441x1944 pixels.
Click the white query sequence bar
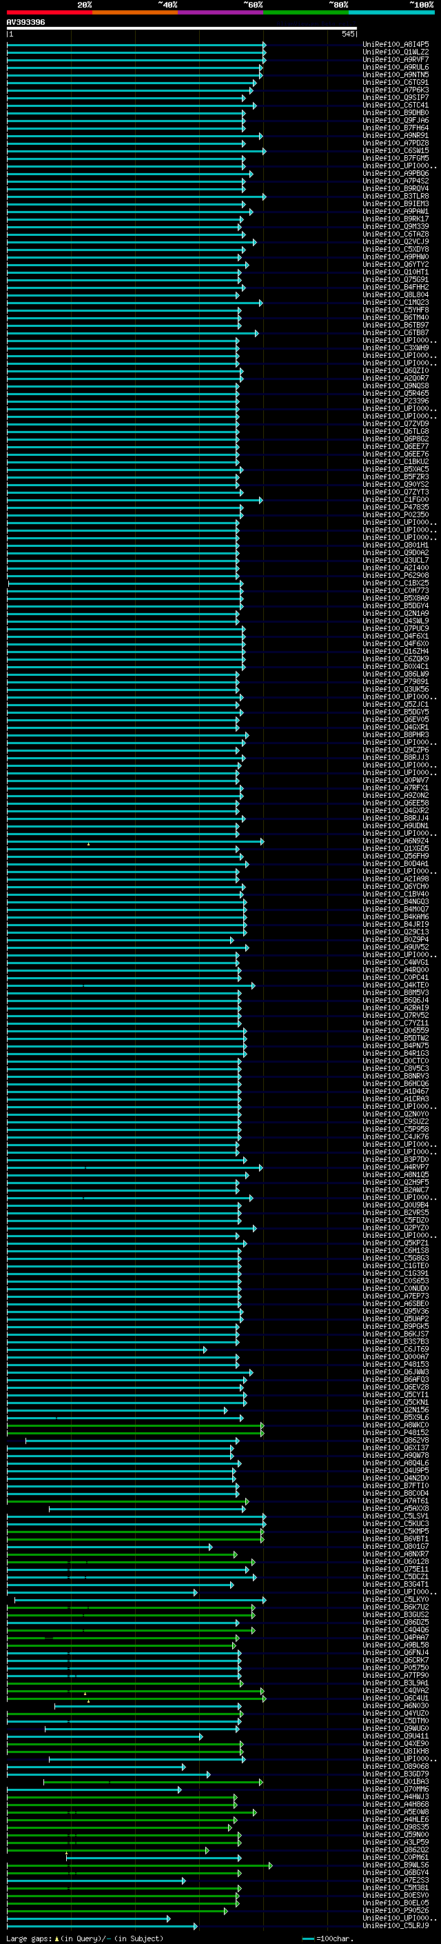click(182, 29)
